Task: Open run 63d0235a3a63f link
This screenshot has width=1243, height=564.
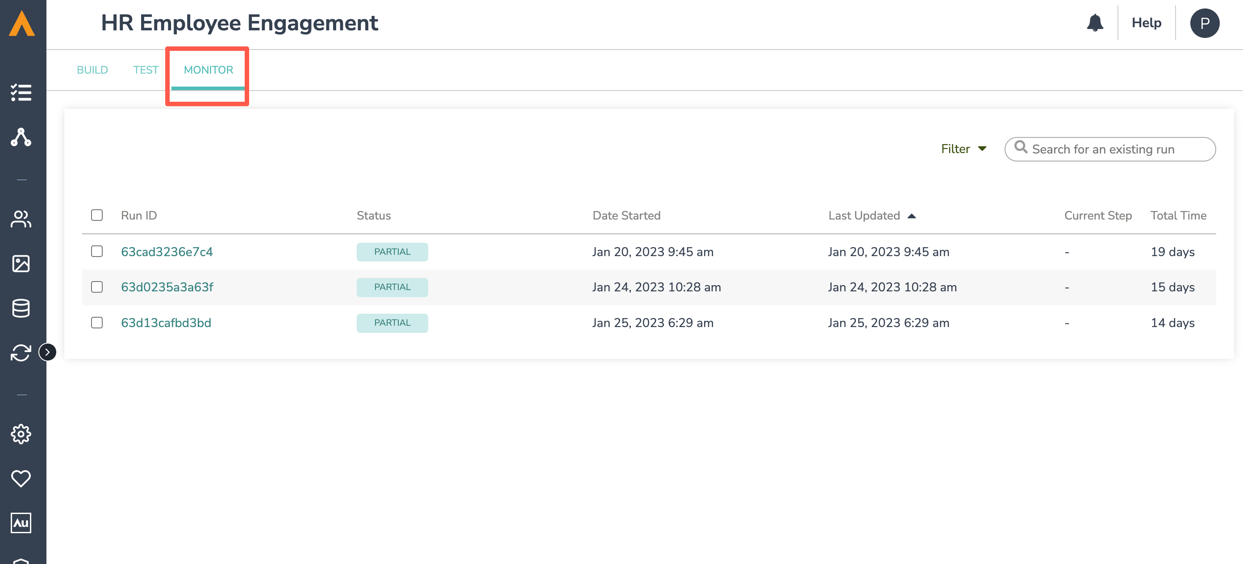Action: (x=167, y=287)
